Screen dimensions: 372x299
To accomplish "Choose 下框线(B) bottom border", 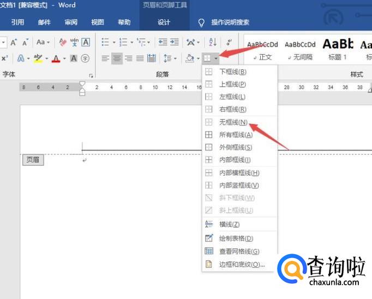I will coord(239,71).
